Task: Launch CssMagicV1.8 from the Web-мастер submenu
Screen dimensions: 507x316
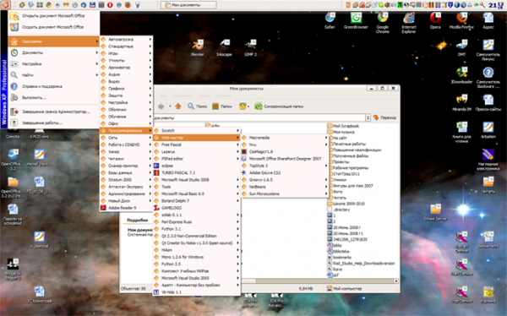Action: (285, 151)
